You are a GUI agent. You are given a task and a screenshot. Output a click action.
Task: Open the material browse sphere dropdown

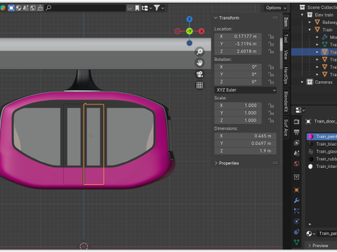[x=311, y=234]
